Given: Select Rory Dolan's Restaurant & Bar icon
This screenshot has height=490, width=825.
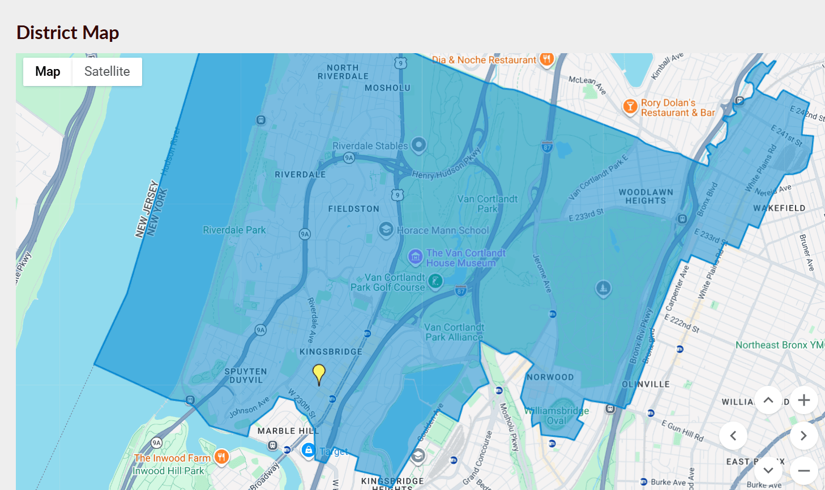Looking at the screenshot, I should pos(630,106).
